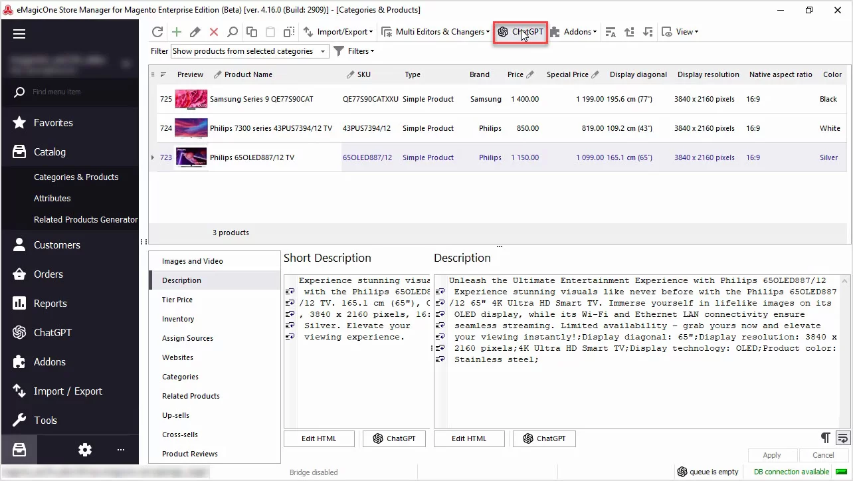Switch to Tier Price tab

(x=215, y=300)
